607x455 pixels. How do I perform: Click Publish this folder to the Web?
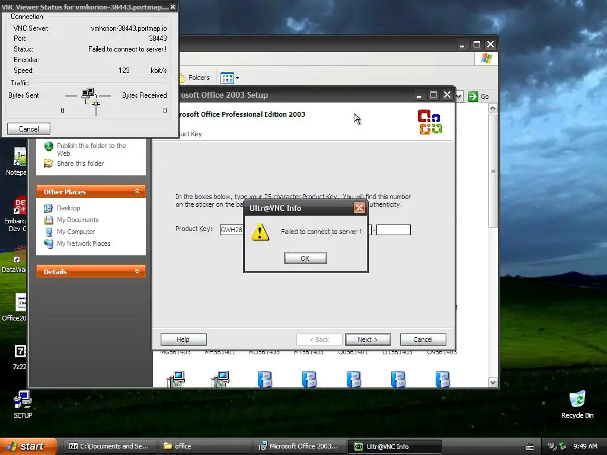(x=91, y=149)
